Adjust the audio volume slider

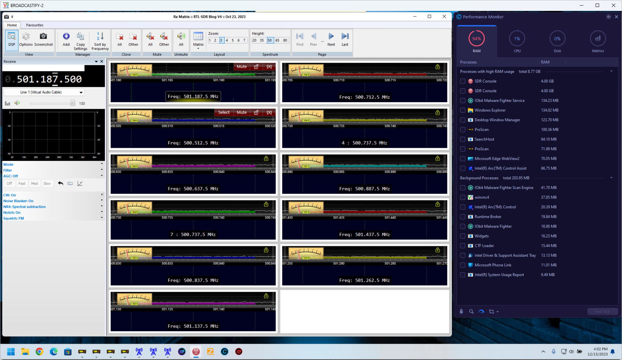coord(73,103)
